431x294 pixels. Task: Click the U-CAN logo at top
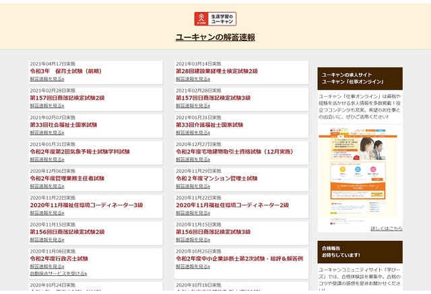215,19
